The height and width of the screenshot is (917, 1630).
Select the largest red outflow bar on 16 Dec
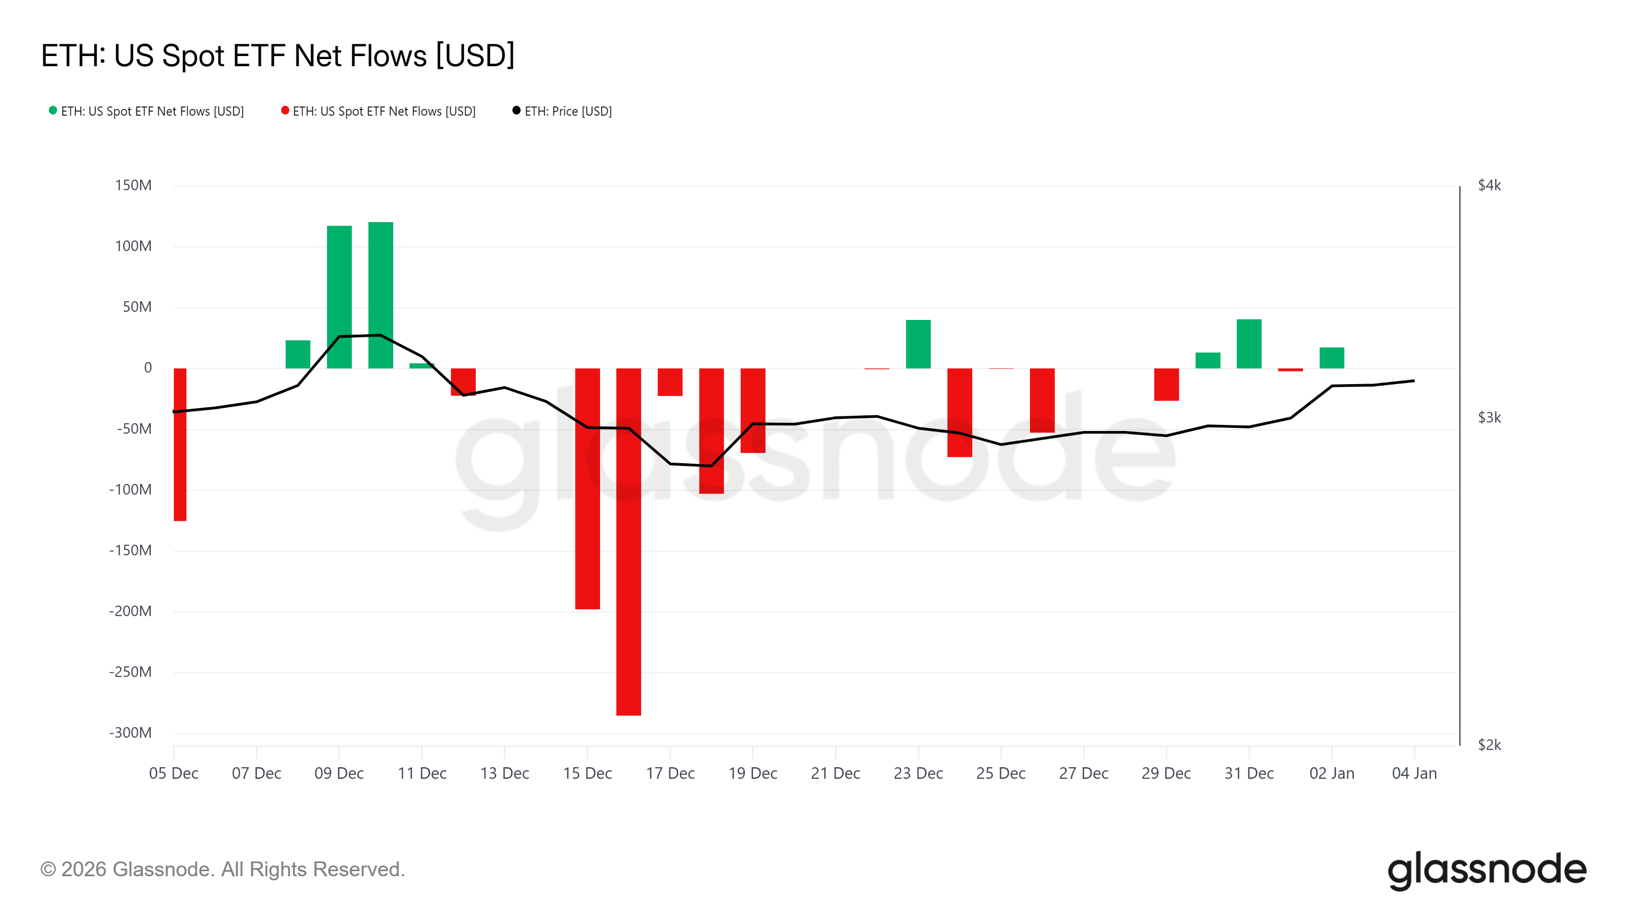click(x=629, y=542)
